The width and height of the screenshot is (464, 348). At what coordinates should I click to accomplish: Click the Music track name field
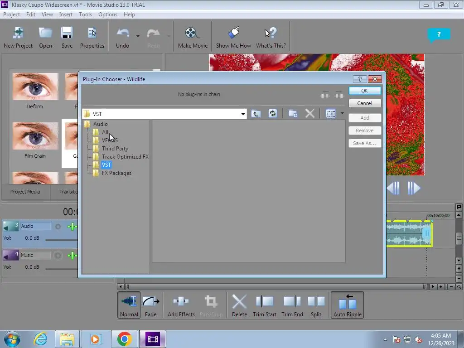[x=35, y=256]
